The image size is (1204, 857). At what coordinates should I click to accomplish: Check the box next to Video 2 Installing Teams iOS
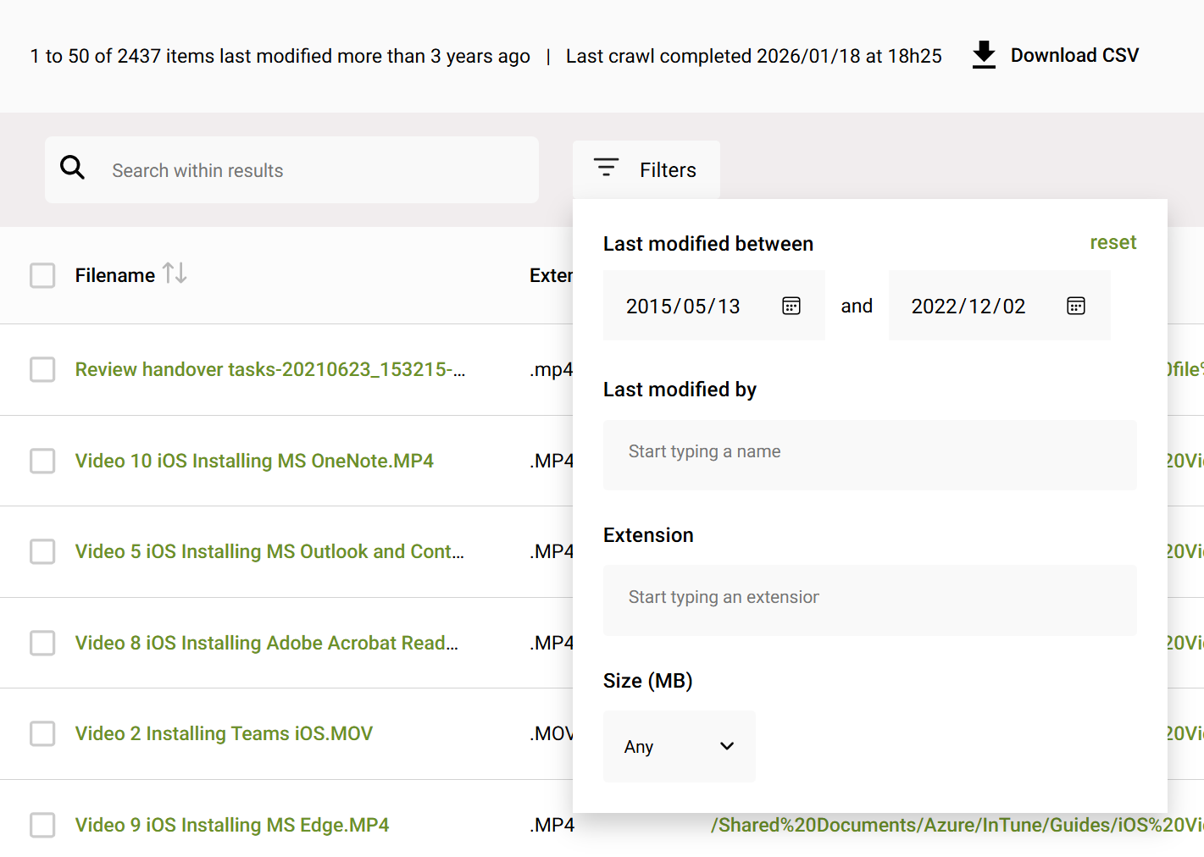tap(42, 733)
